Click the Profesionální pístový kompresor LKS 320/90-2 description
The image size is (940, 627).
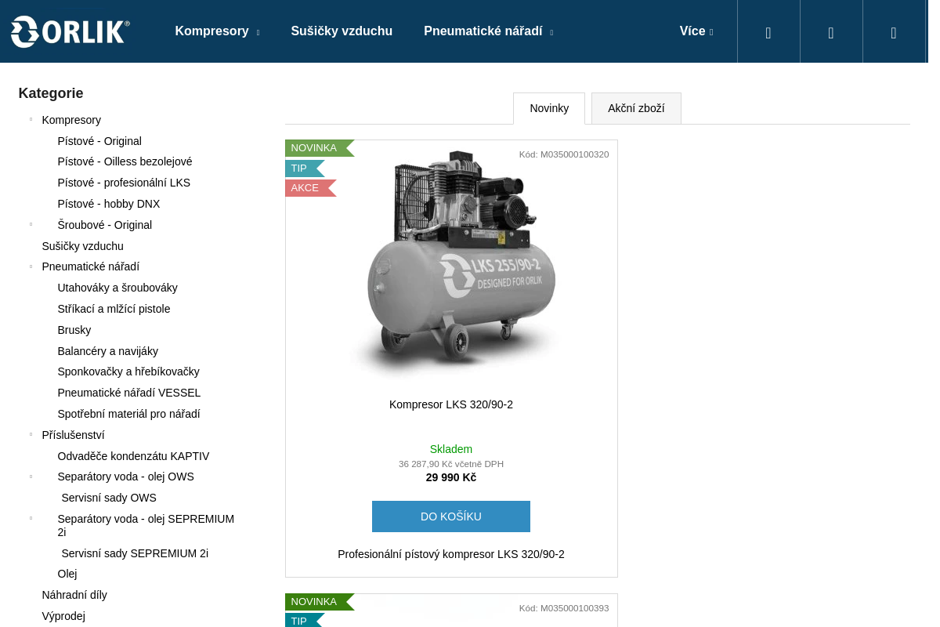(x=451, y=554)
